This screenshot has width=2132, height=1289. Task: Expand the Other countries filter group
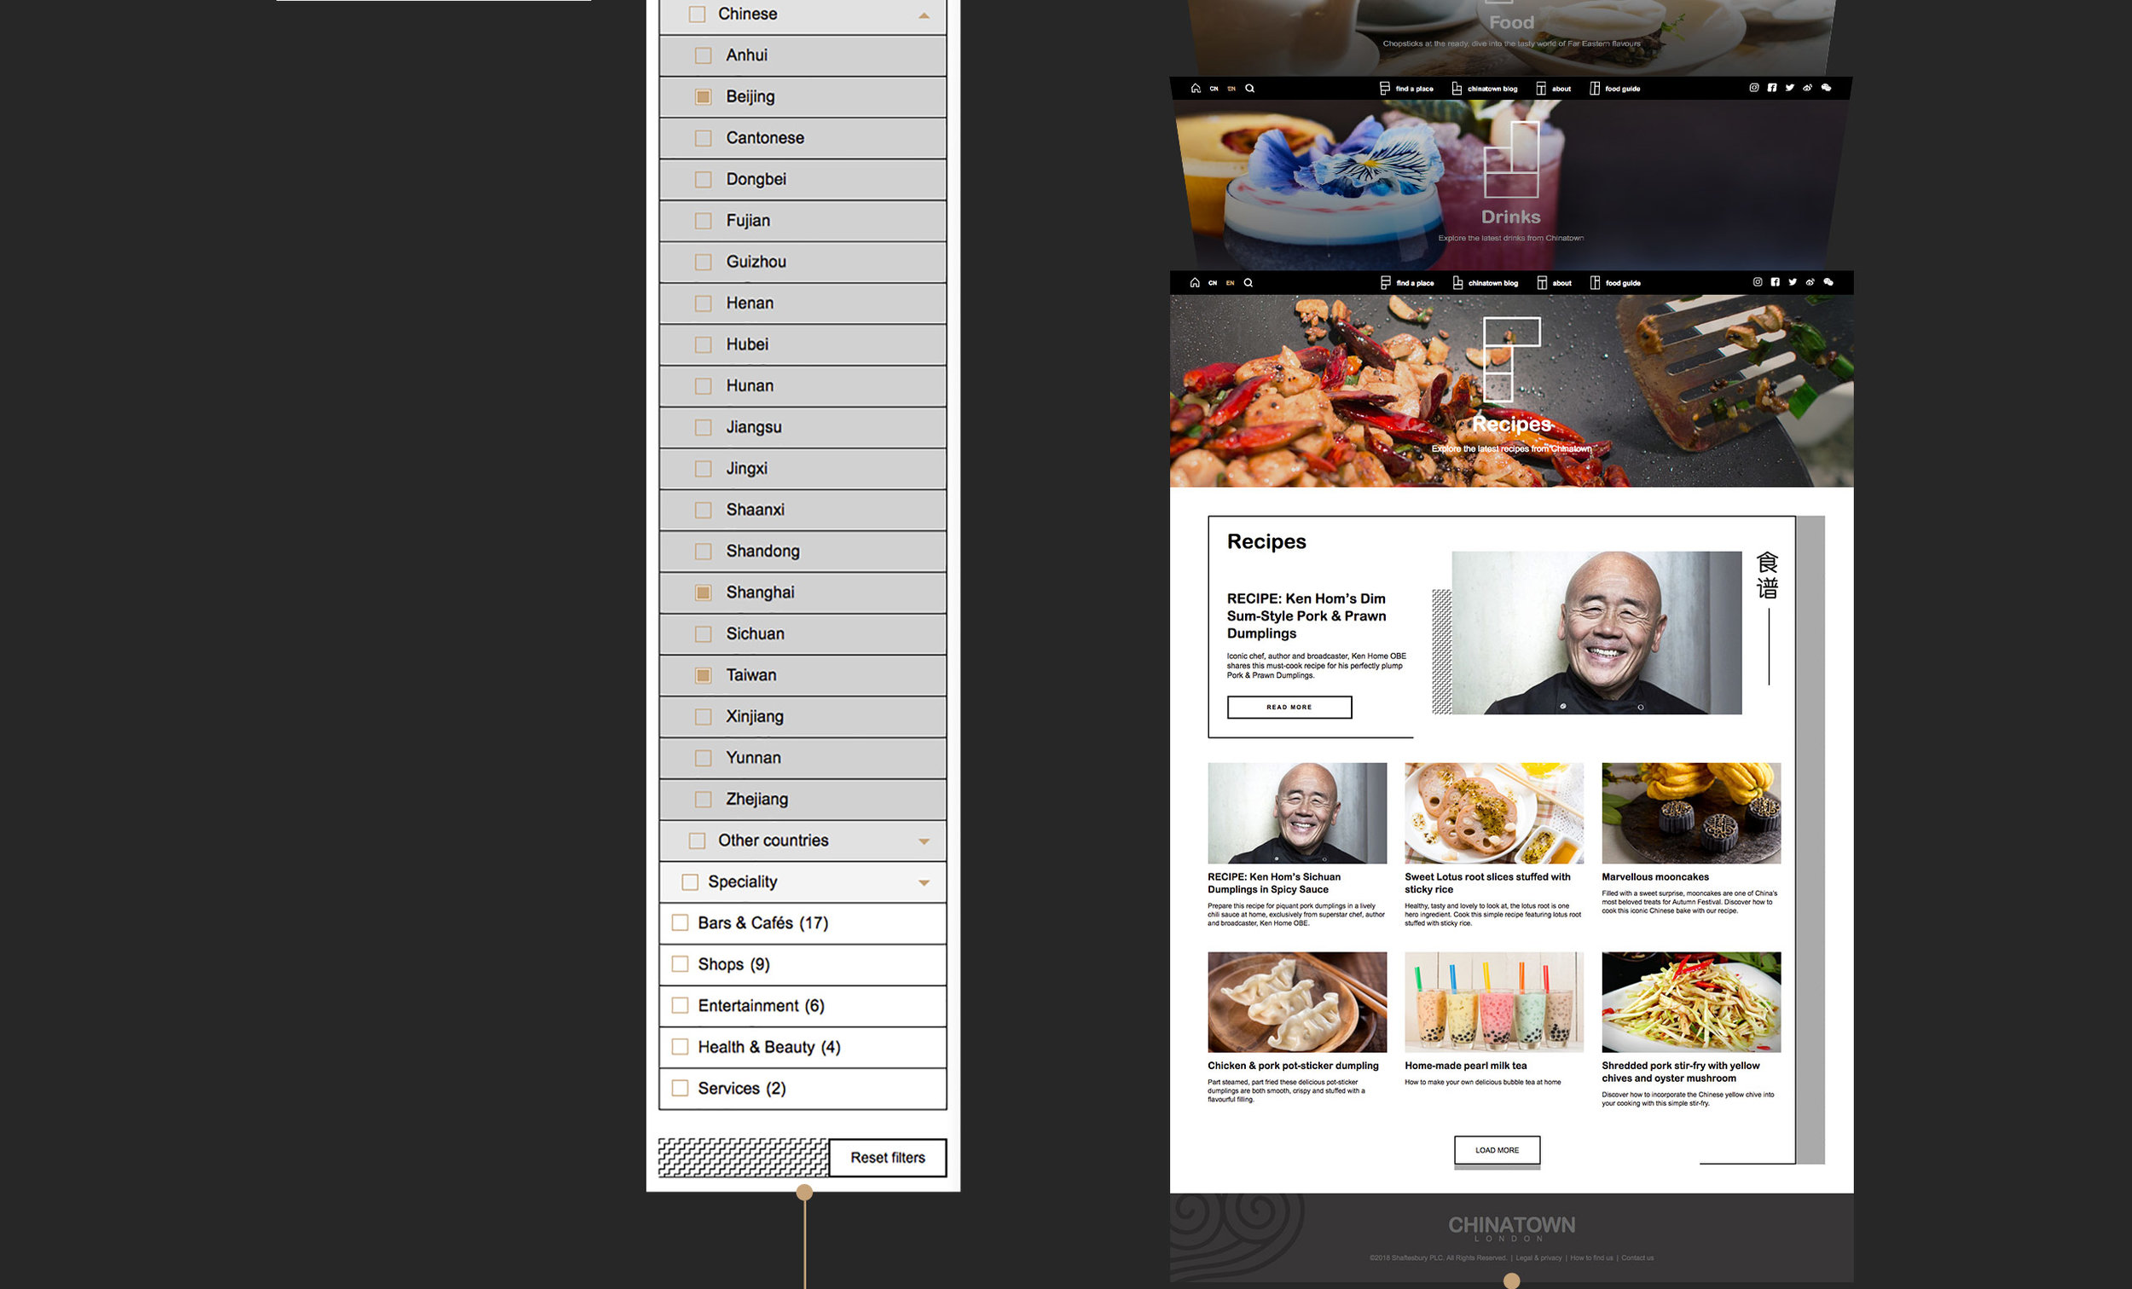coord(923,840)
